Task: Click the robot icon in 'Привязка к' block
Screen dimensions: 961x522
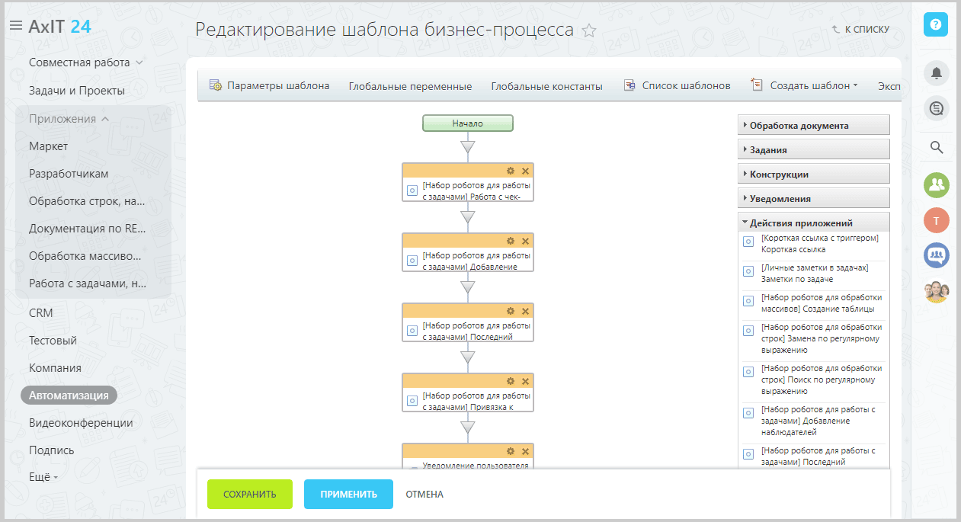Action: pos(412,401)
